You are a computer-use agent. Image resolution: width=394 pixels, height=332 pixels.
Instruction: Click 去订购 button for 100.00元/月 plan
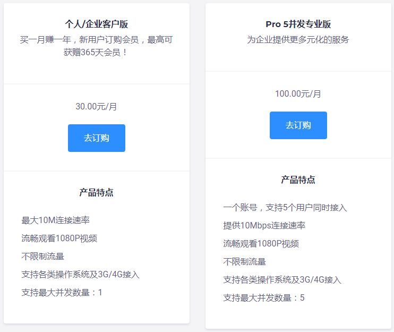pyautogui.click(x=298, y=125)
